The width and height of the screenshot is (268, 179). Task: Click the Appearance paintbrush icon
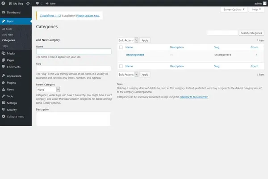coord(4,76)
